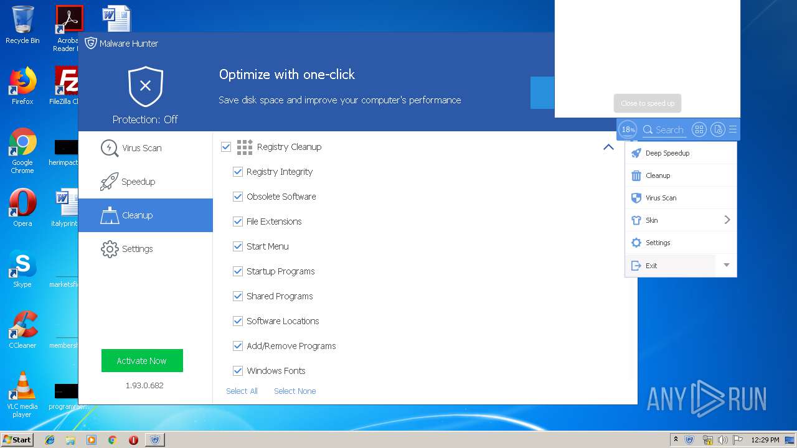Click the document clock icon in widget
Screen dimensions: 797x448
tap(718, 129)
